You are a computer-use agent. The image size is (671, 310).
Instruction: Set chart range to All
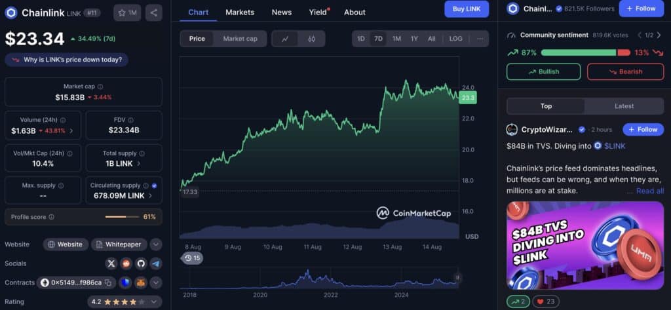pos(431,39)
